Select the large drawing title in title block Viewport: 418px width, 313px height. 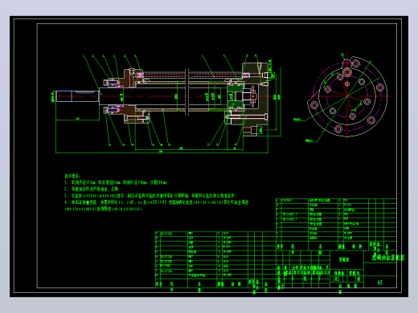[387, 258]
